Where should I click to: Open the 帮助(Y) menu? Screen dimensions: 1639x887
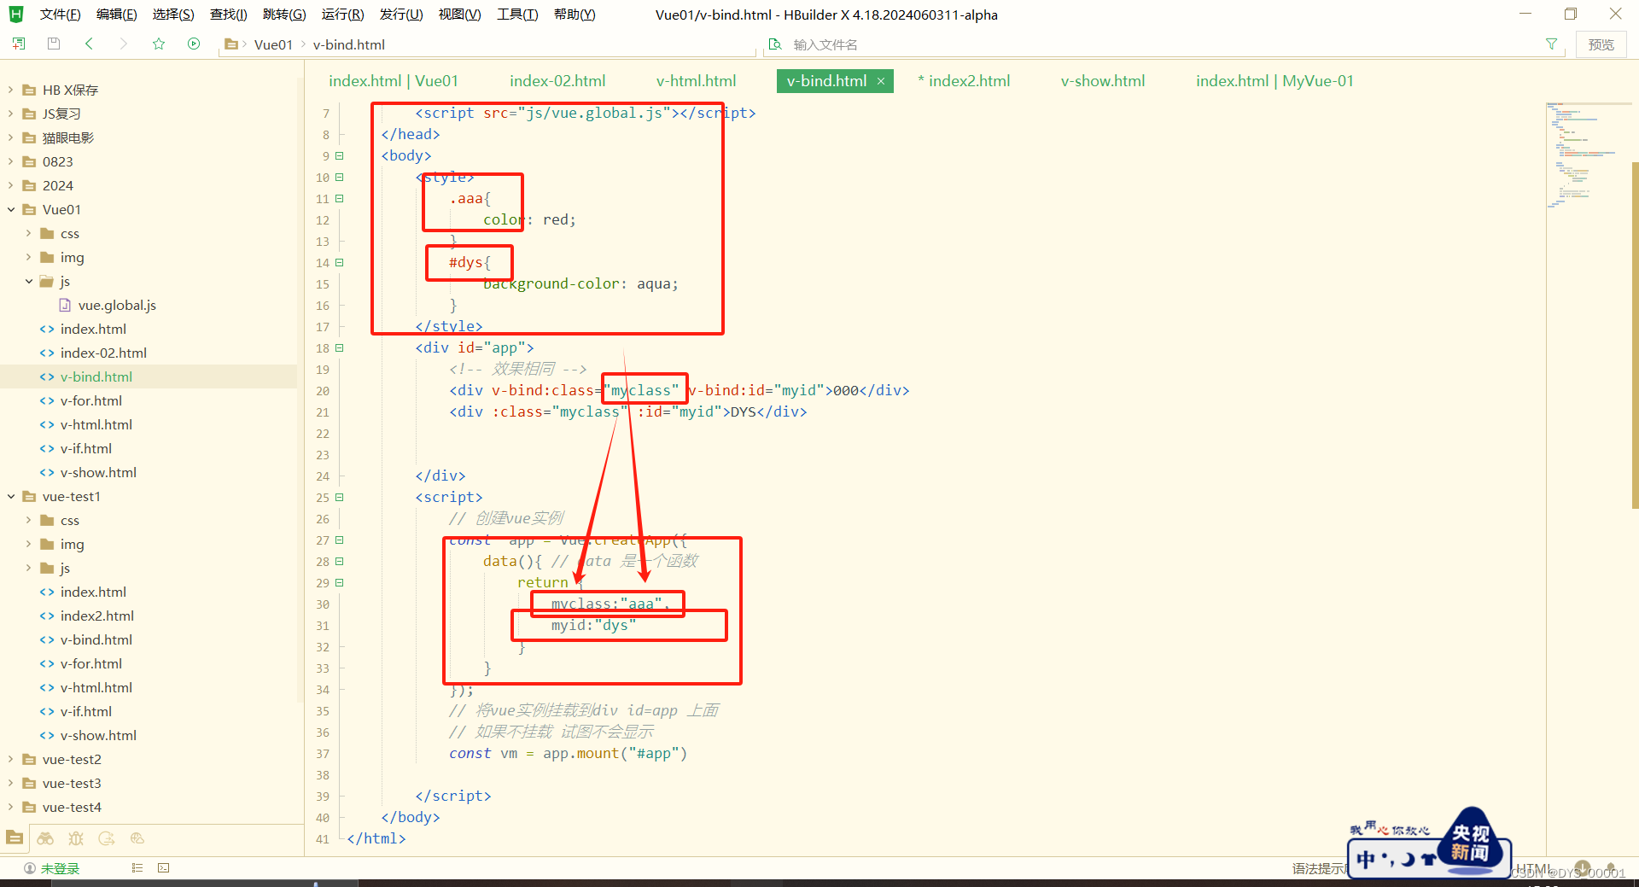click(575, 15)
